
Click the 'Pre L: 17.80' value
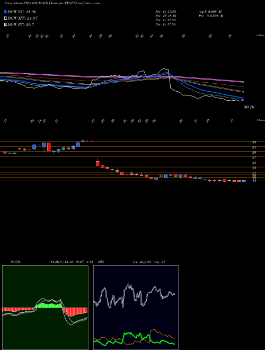pyautogui.click(x=166, y=20)
